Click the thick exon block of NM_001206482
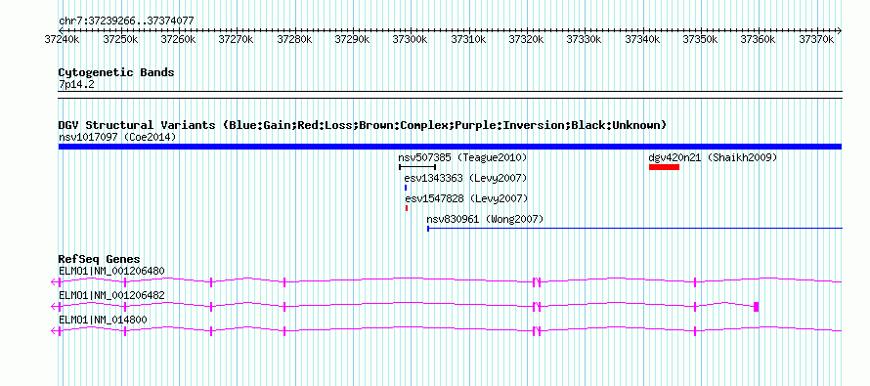The width and height of the screenshot is (870, 386). point(757,307)
